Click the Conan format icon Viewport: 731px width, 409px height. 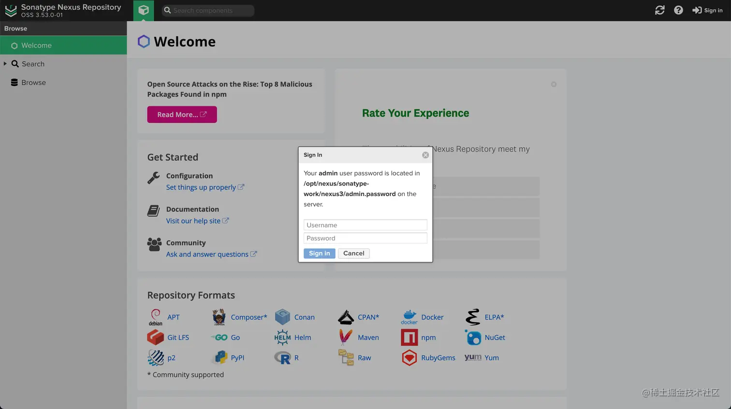(x=282, y=317)
